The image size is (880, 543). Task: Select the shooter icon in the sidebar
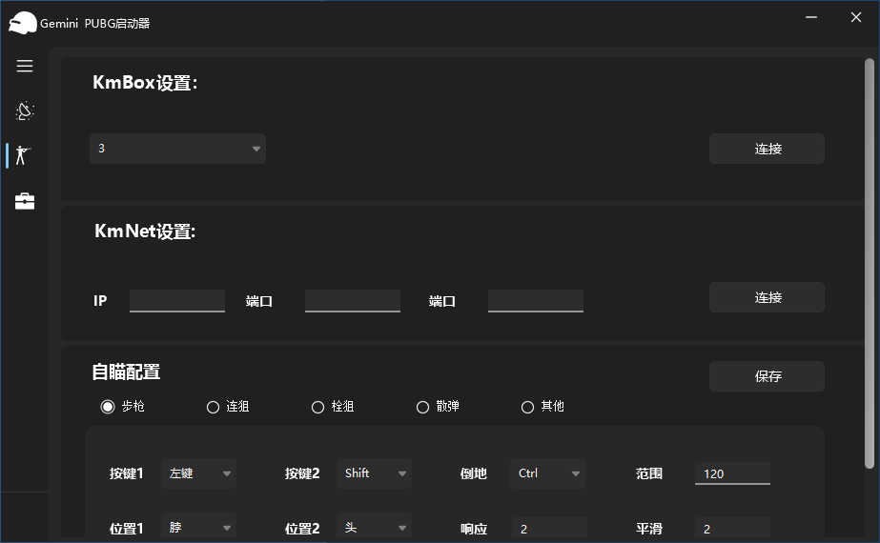pyautogui.click(x=25, y=155)
